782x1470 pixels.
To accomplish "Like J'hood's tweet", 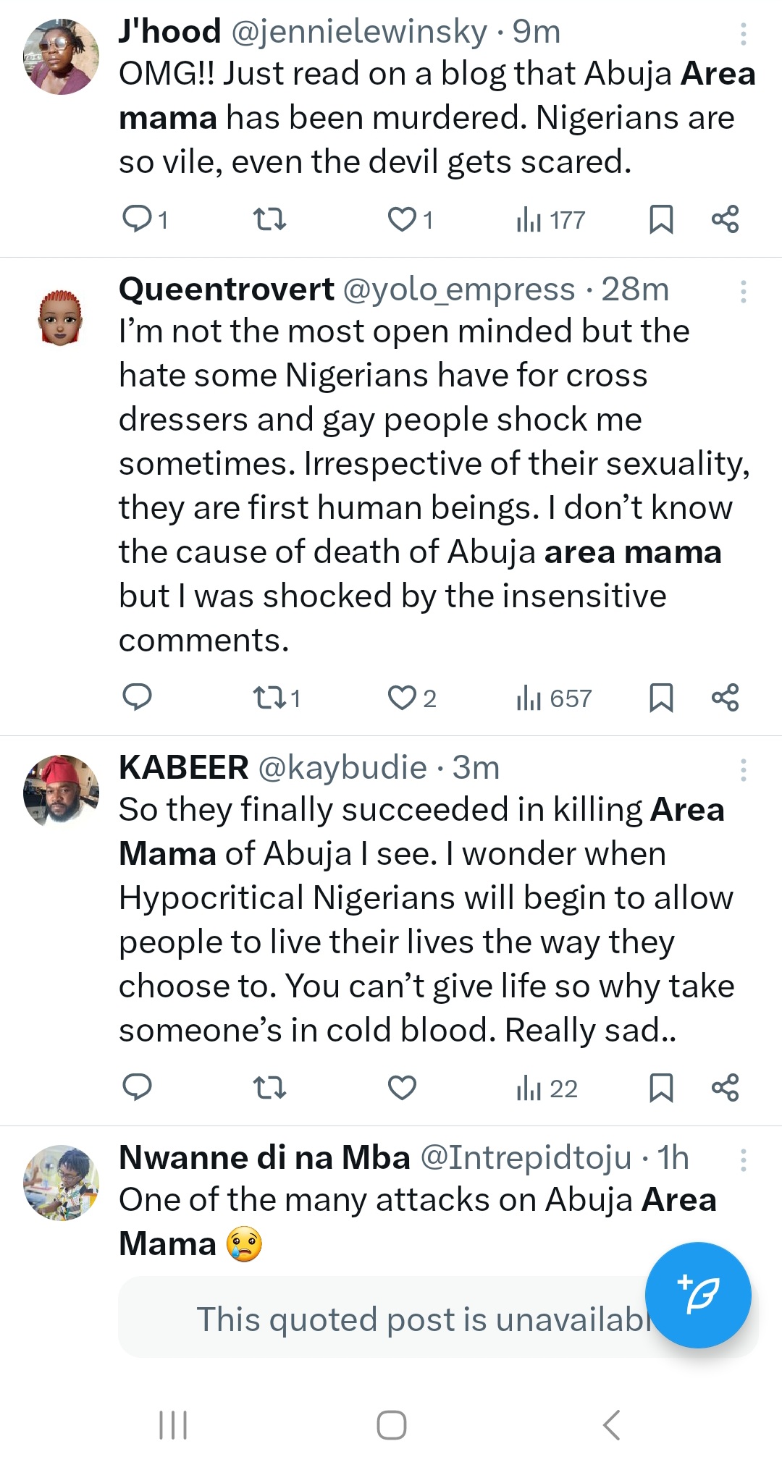I will (x=403, y=219).
